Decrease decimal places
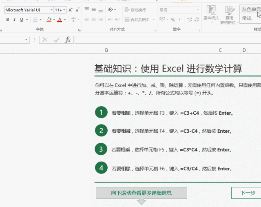 tap(197, 20)
